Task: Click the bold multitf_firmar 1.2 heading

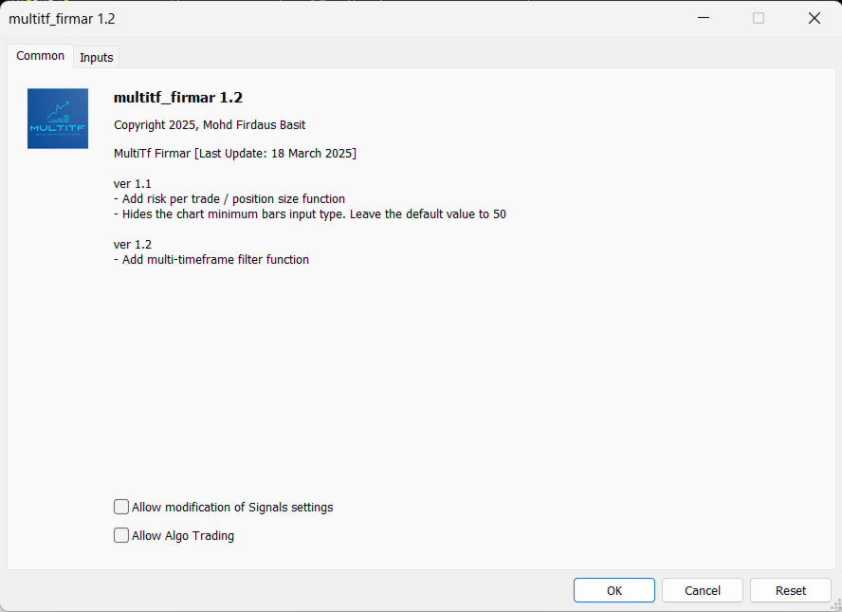Action: (x=179, y=98)
